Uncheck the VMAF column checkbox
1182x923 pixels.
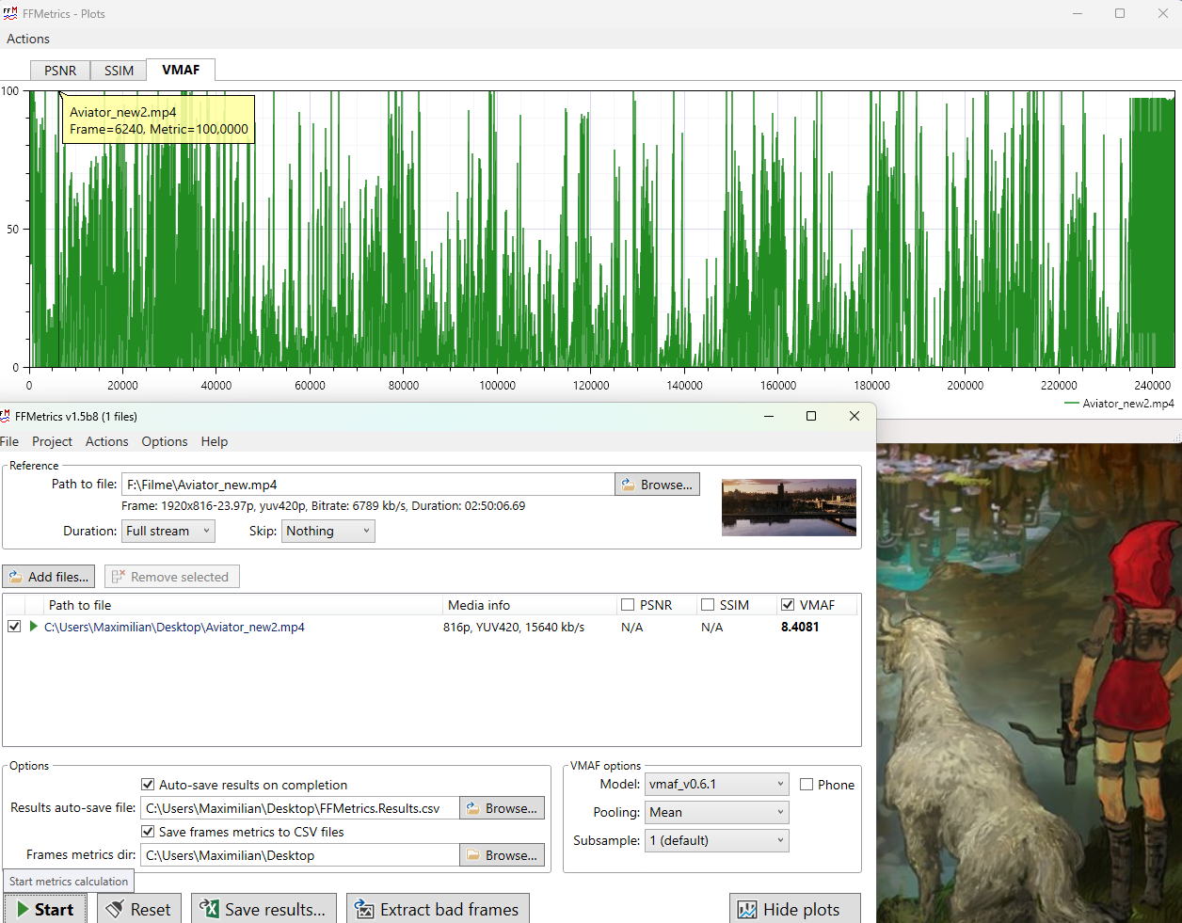click(788, 605)
